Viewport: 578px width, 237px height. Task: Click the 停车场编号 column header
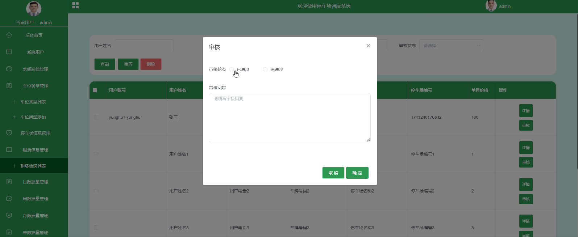[421, 90]
